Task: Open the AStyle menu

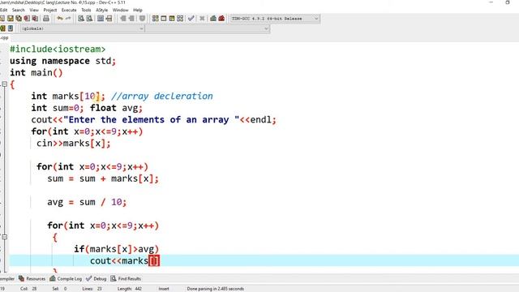Action: 101,10
